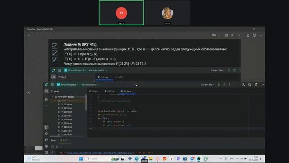Open the Project tool window folder icon
This screenshot has width=289, height=163.
(x=46, y=91)
